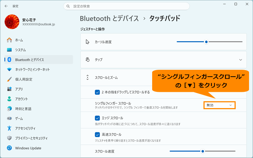Click in the 設定の検索 search field
Screen dimensions: 253x158
[x=126, y=6]
